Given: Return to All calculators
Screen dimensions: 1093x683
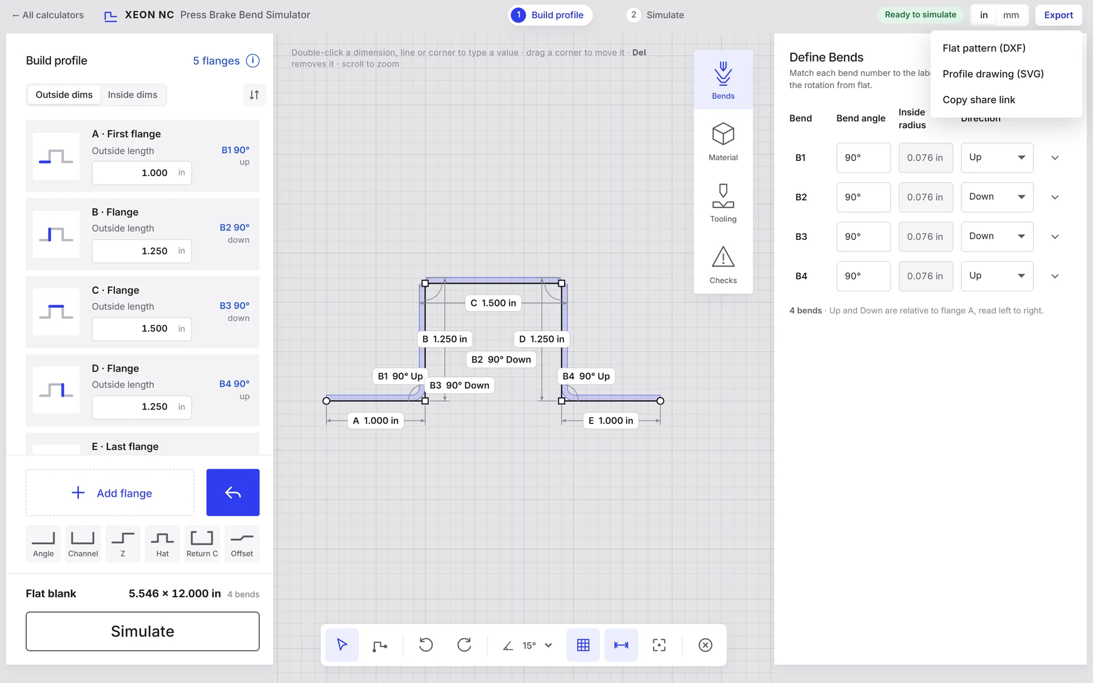Looking at the screenshot, I should [48, 15].
